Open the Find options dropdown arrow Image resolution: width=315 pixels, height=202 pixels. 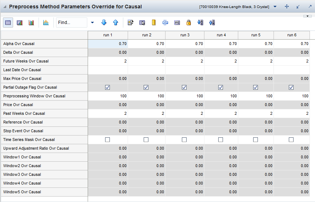tap(92, 23)
